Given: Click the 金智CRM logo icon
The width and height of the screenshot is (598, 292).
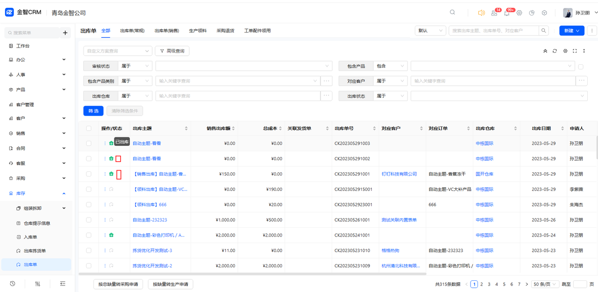Looking at the screenshot, I should click(x=9, y=13).
